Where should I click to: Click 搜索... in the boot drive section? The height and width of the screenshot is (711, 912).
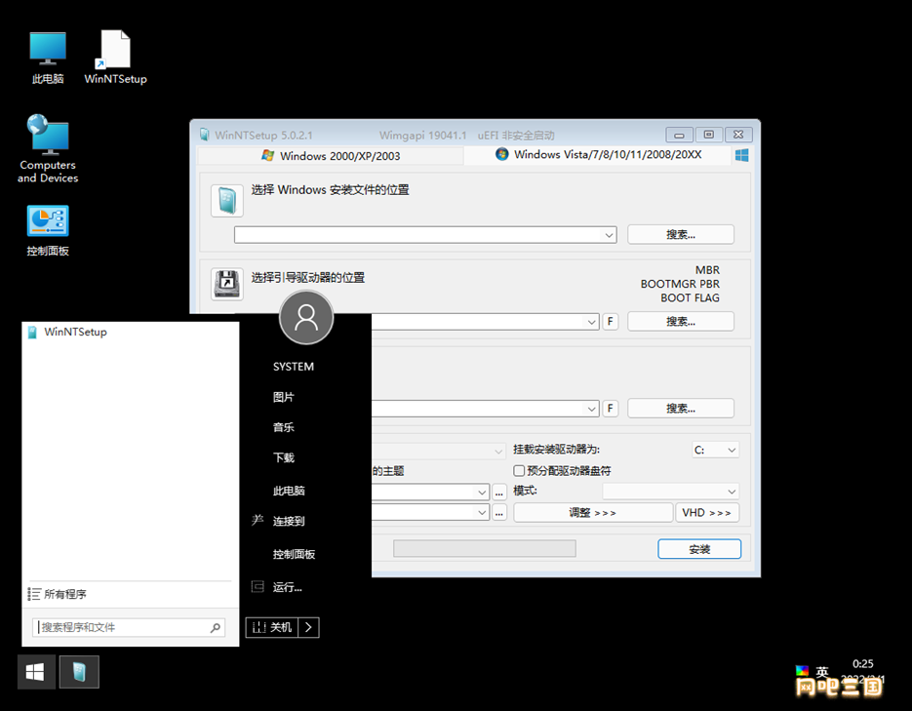[681, 322]
